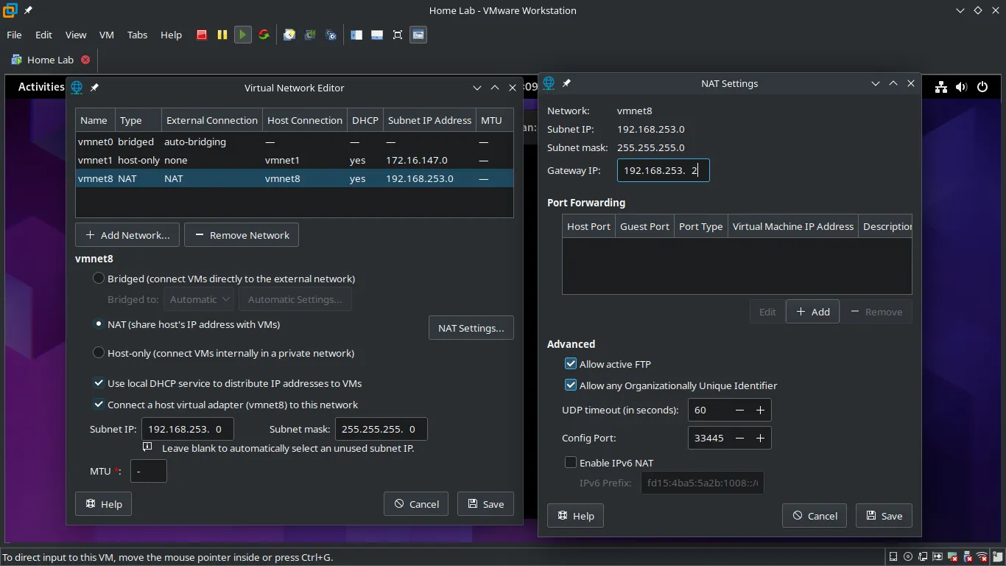Click the CD/DVD drive status icon
The width and height of the screenshot is (1006, 566).
(x=908, y=557)
